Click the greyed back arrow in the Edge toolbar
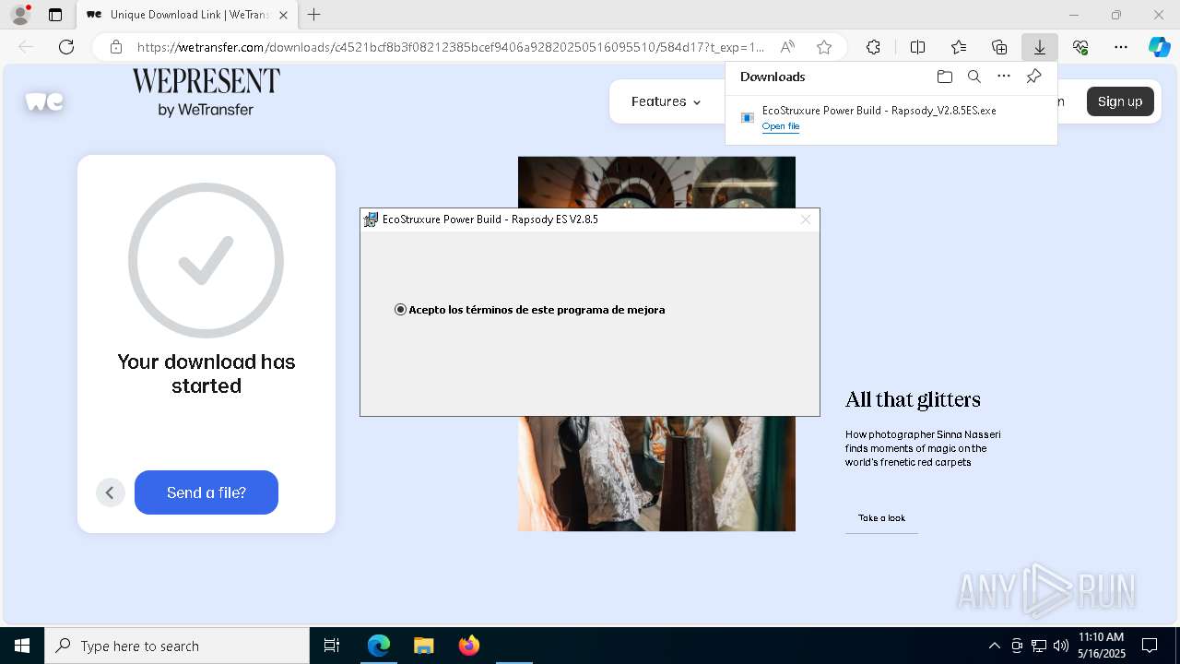Viewport: 1180px width, 664px height. 26,47
